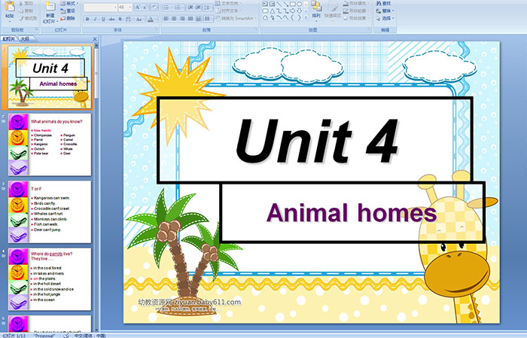Click the Clear Formatting eraser icon
This screenshot has height=338, width=527.
point(154,7)
